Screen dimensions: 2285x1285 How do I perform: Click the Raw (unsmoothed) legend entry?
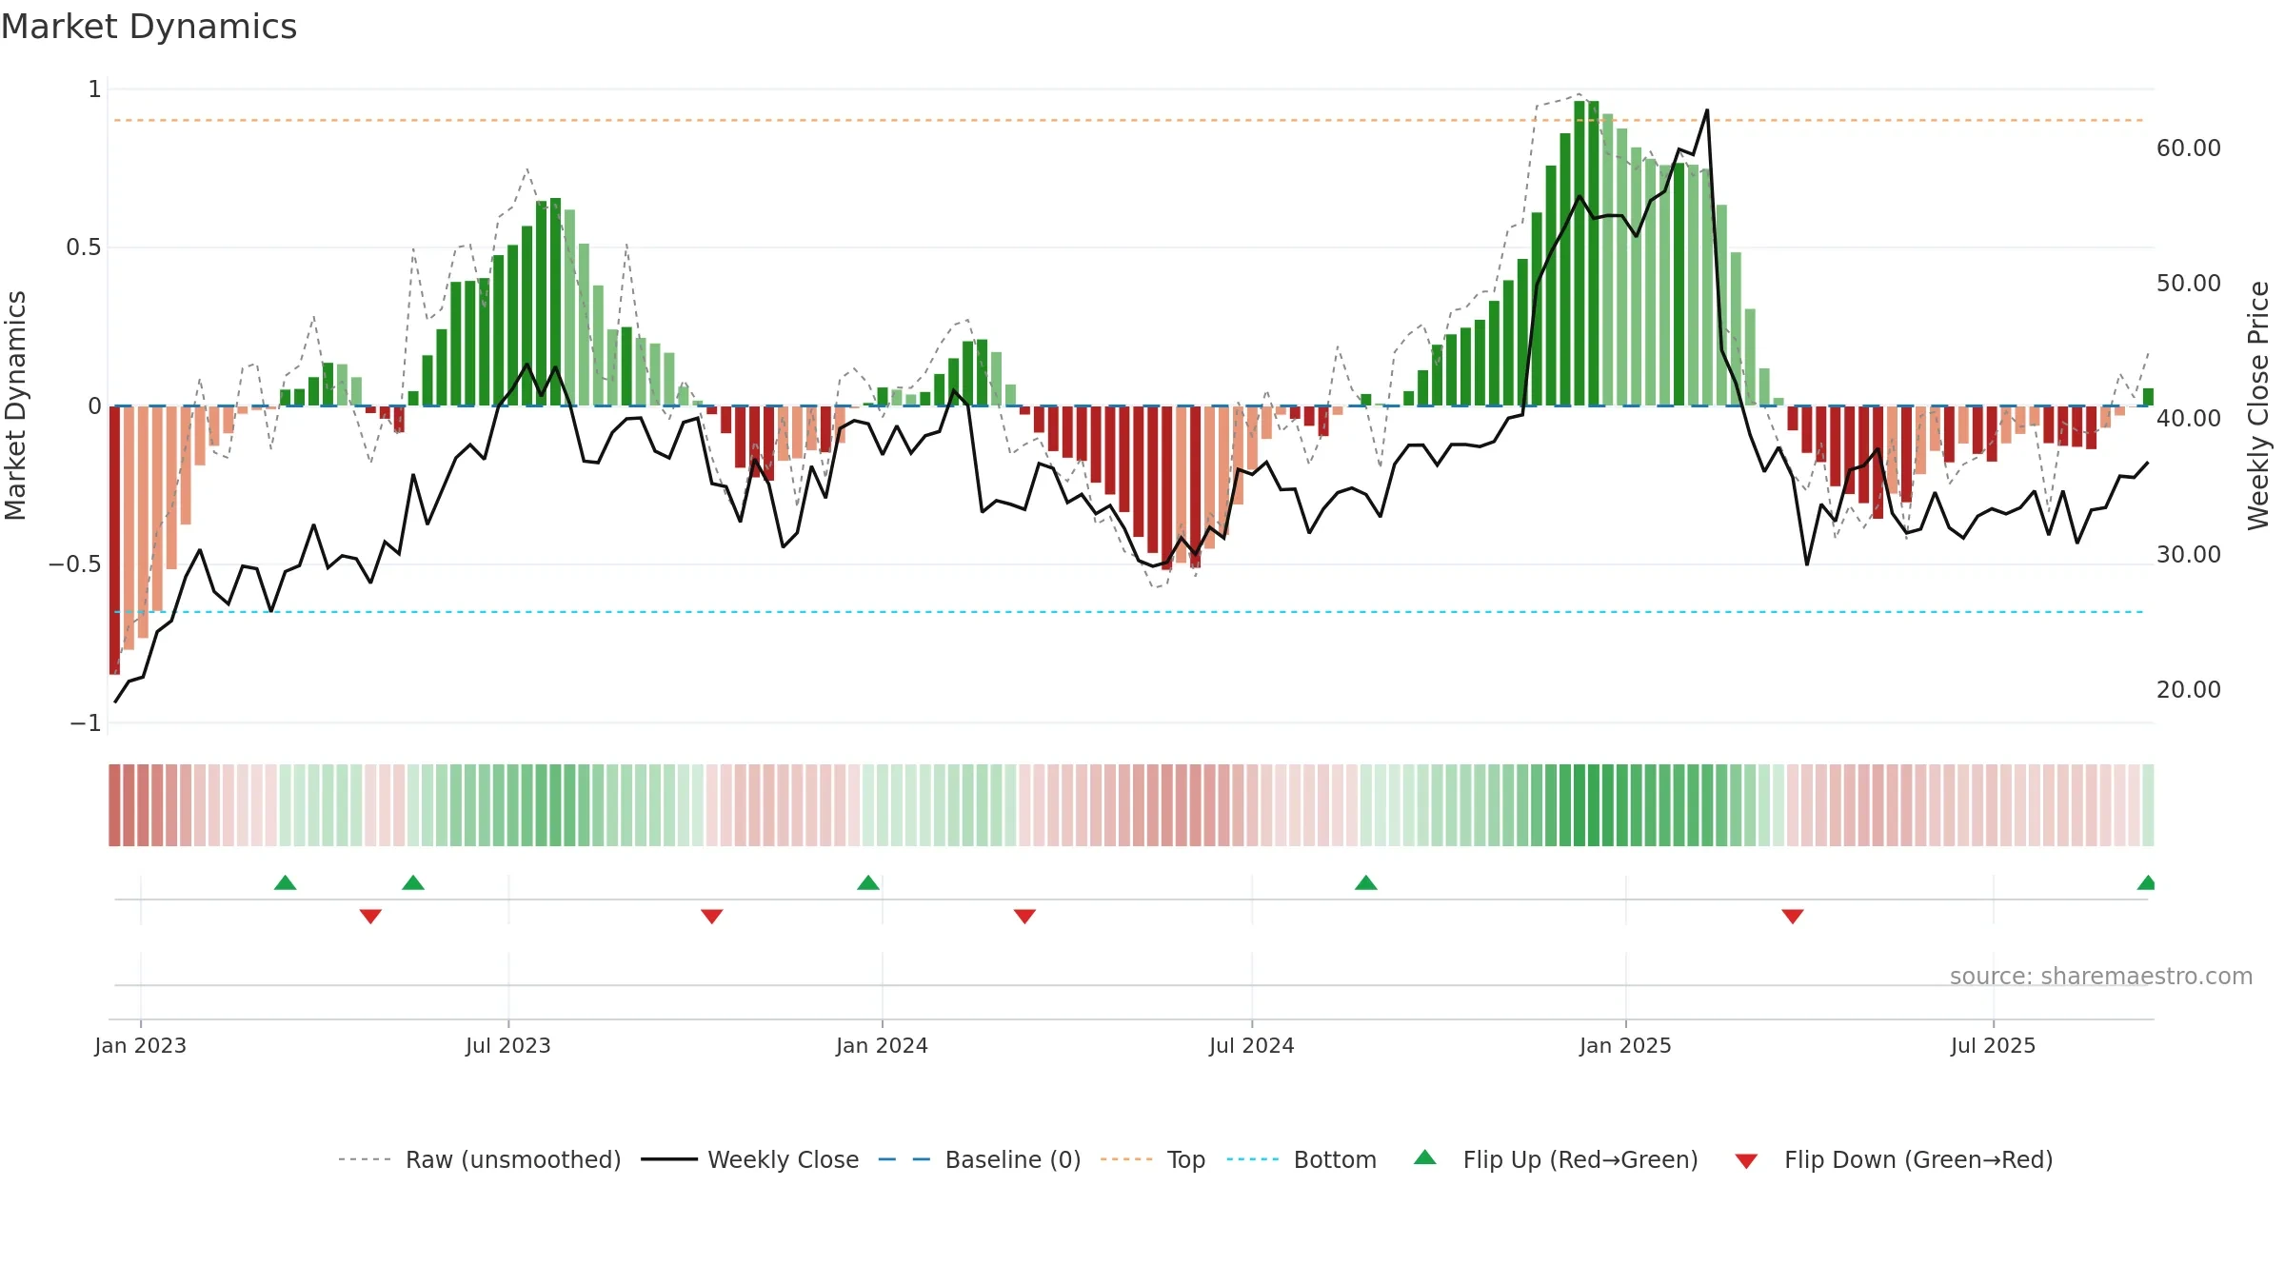tap(479, 1159)
